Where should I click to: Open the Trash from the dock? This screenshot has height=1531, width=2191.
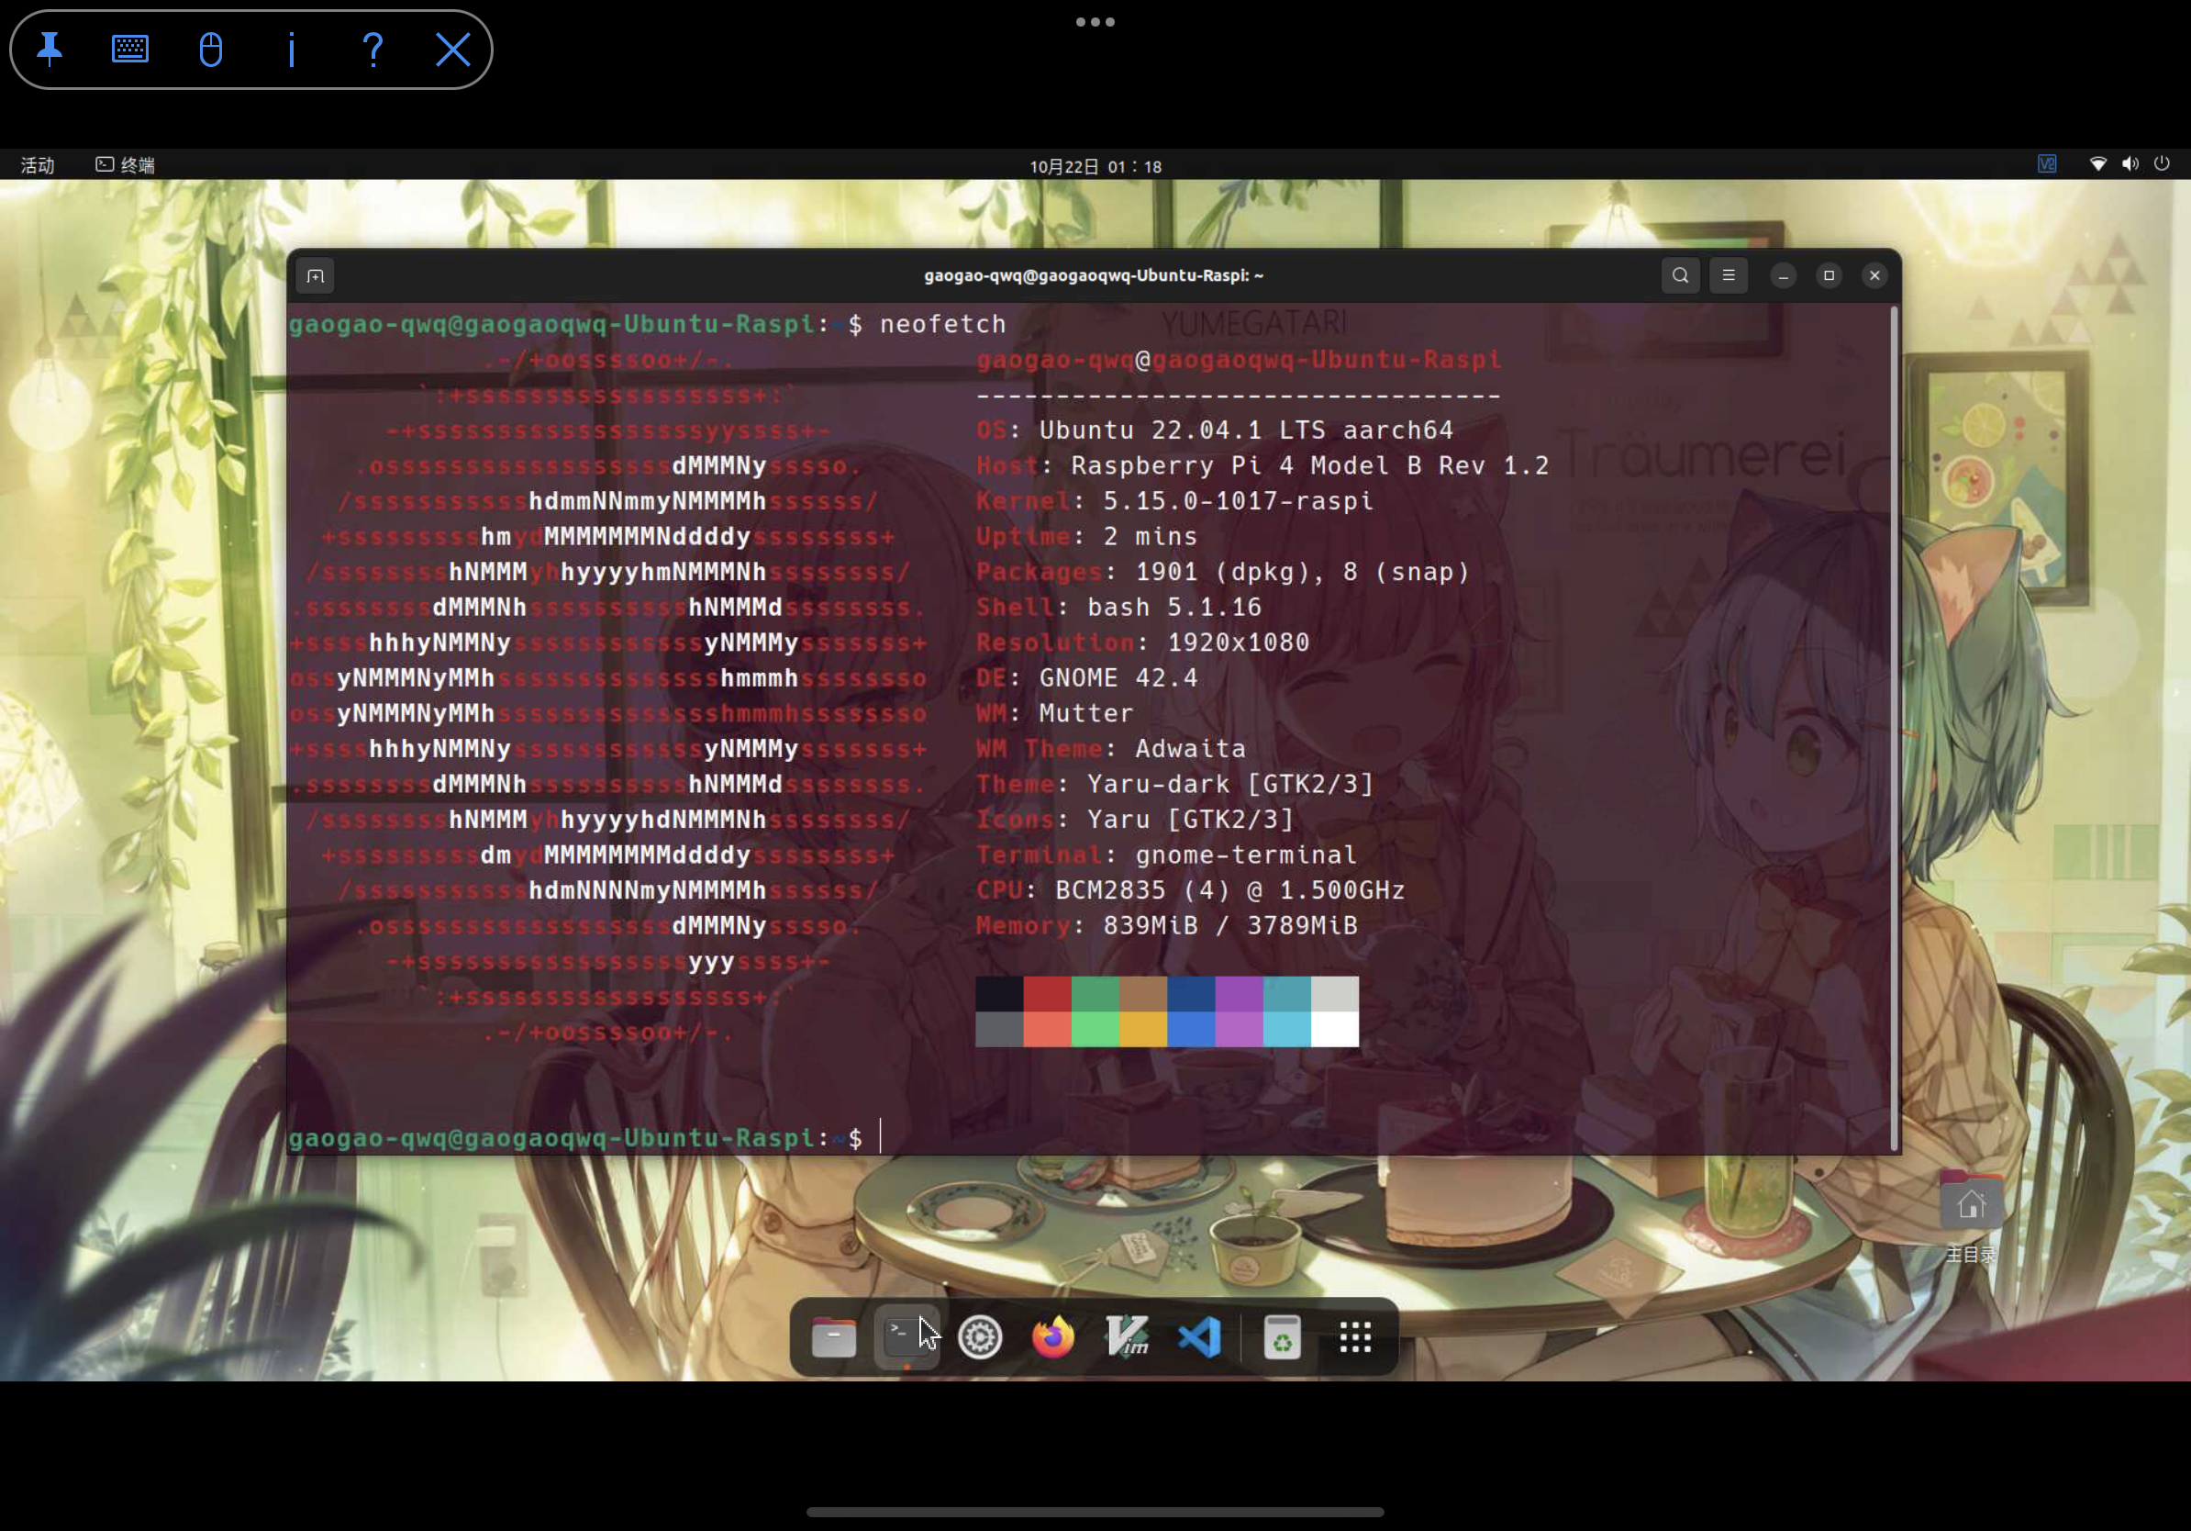pos(1282,1336)
